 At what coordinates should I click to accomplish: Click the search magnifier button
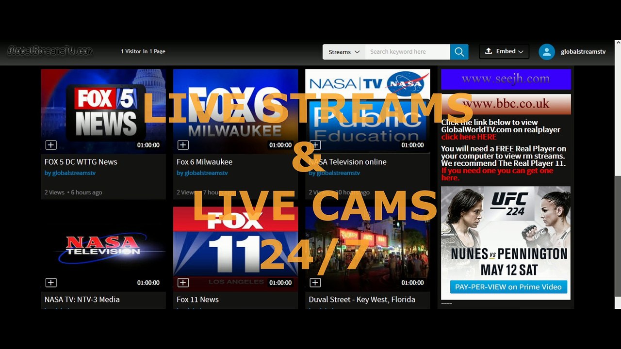459,52
